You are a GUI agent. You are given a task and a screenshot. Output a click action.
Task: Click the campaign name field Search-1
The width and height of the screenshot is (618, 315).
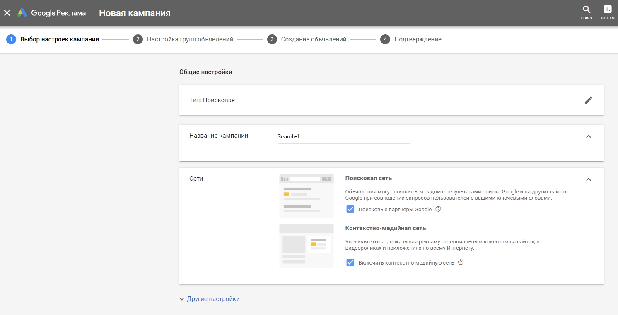pyautogui.click(x=343, y=137)
